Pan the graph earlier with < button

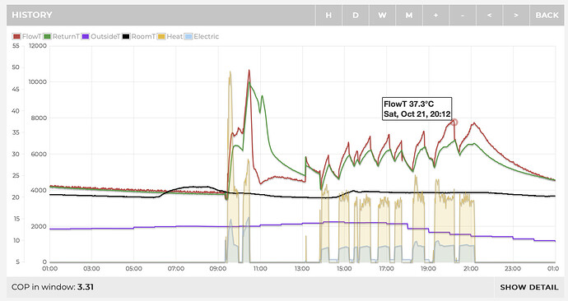(x=490, y=15)
